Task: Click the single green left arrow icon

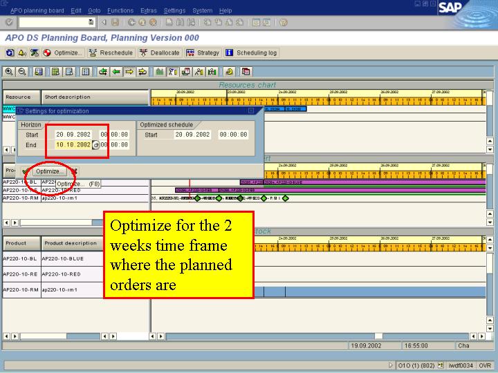Action: point(116,72)
